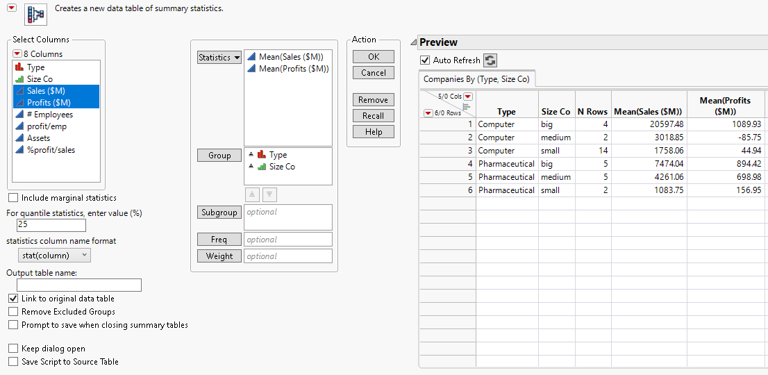Open the stat(column) name format dropdown
This screenshot has height=375, width=768.
click(x=54, y=255)
